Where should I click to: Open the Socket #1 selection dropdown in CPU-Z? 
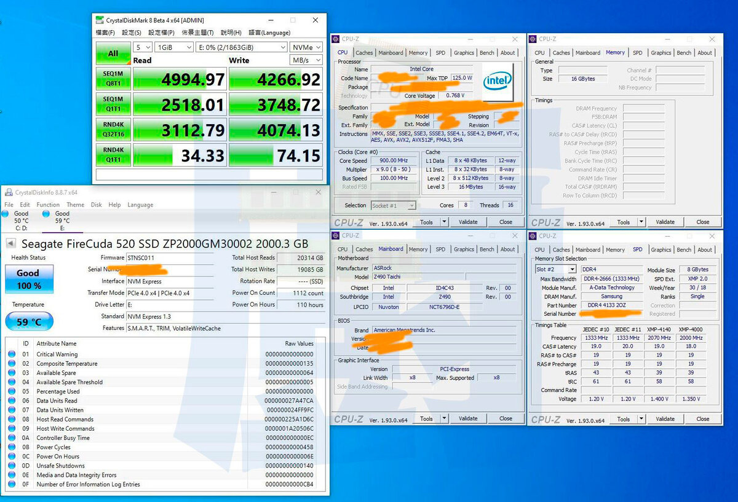pos(394,205)
